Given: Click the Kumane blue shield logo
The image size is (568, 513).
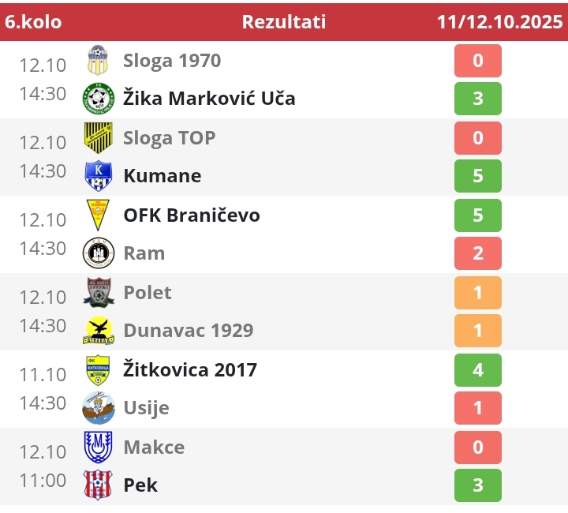Looking at the screenshot, I should [x=99, y=176].
